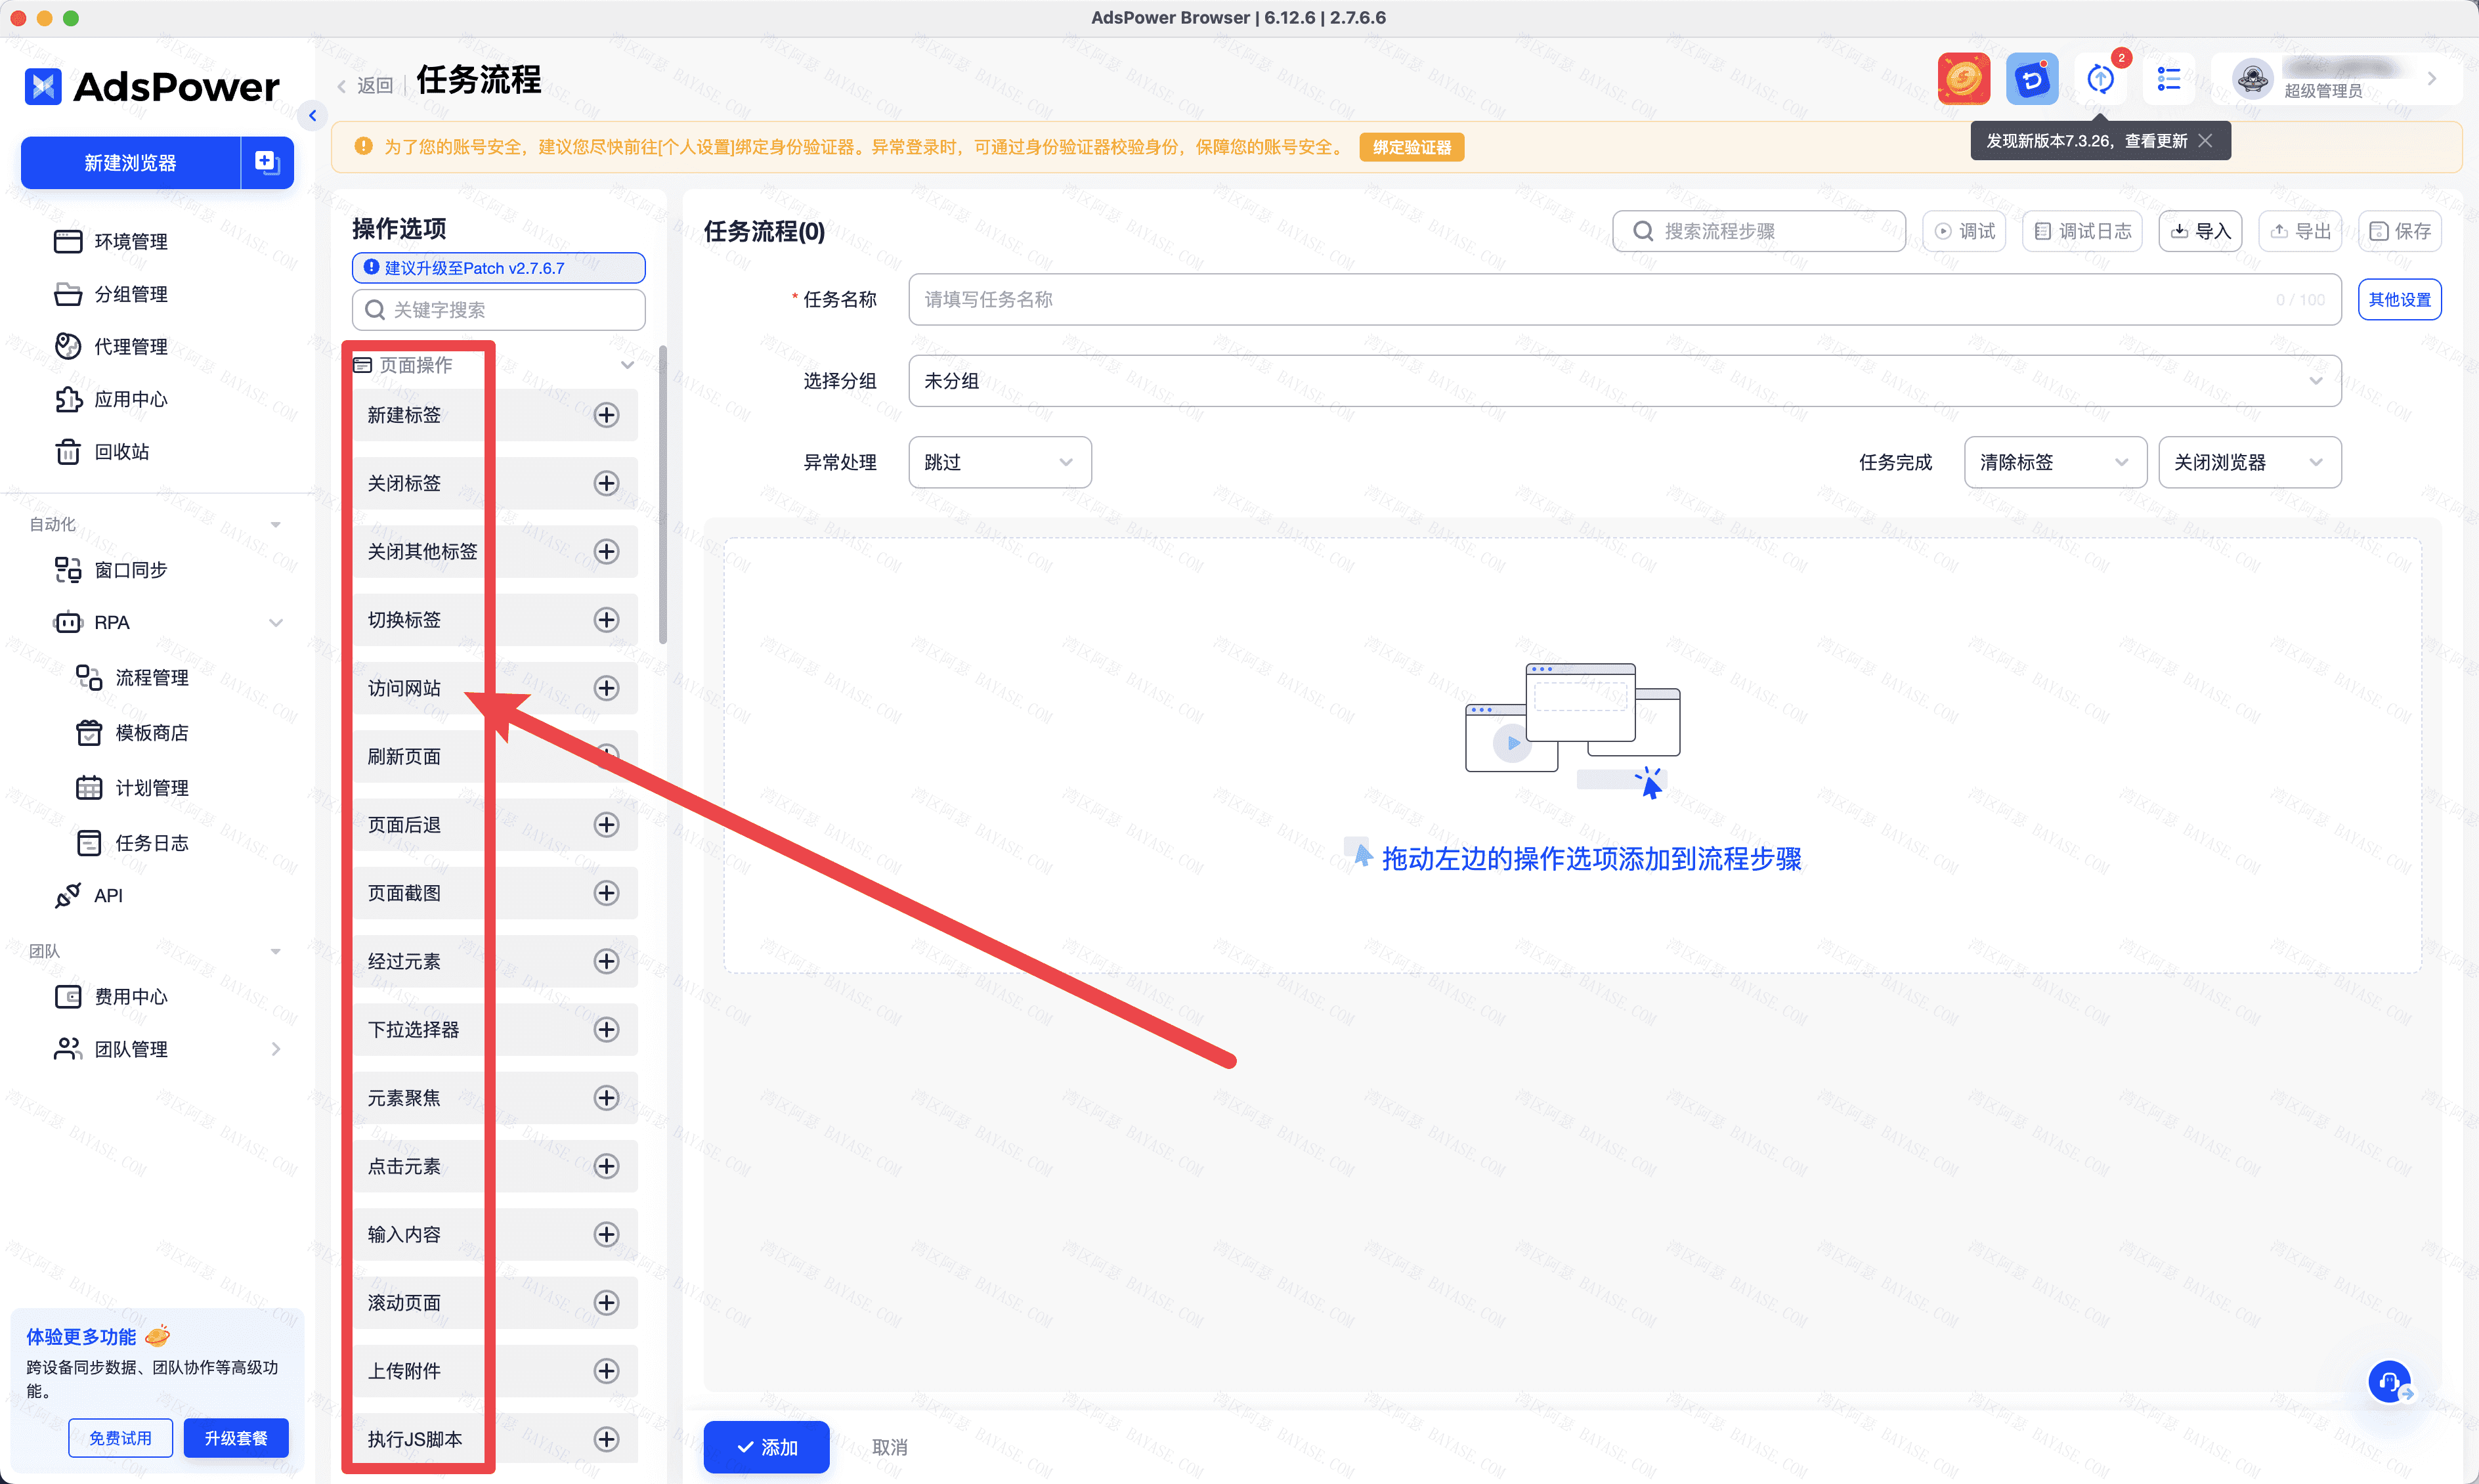Viewport: 2479px width, 1484px height.
Task: Click the plus icon for 关闭其他标签
Action: pos(606,551)
